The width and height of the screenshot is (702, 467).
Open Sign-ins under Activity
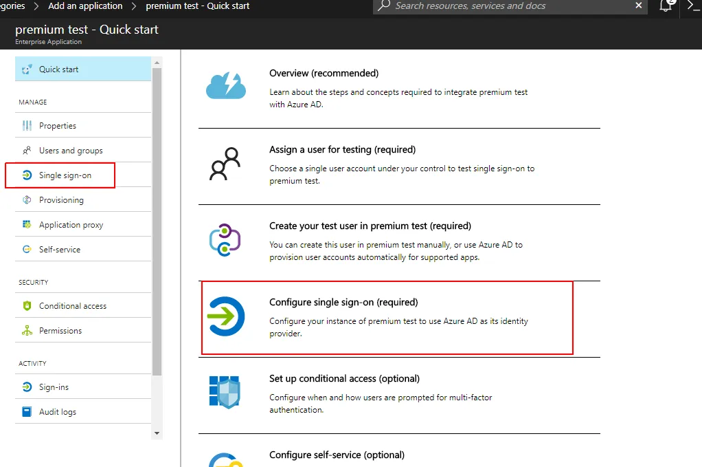83,387
